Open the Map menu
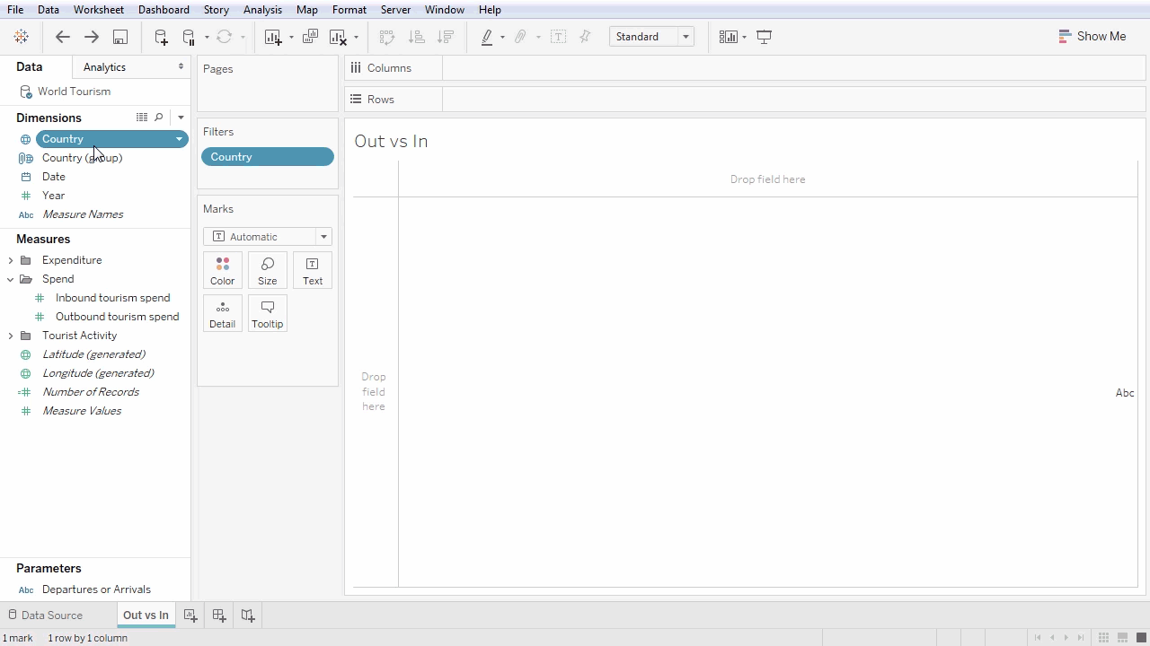 (307, 10)
